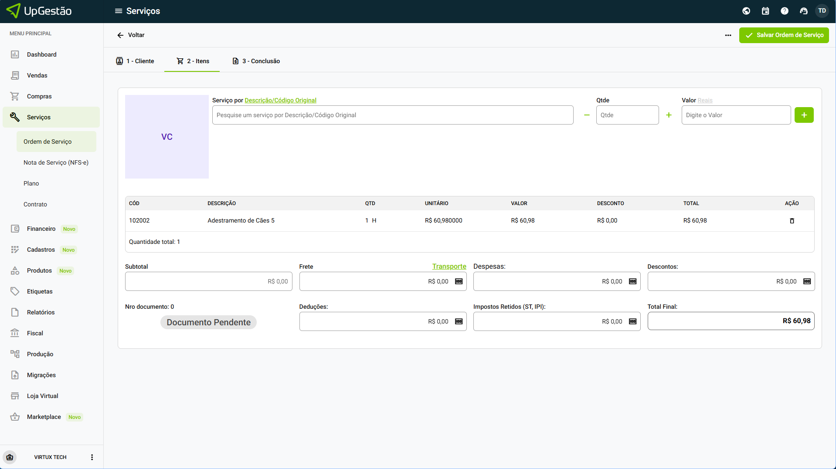Toggle the hamburger menu beside Serviços

[x=118, y=11]
